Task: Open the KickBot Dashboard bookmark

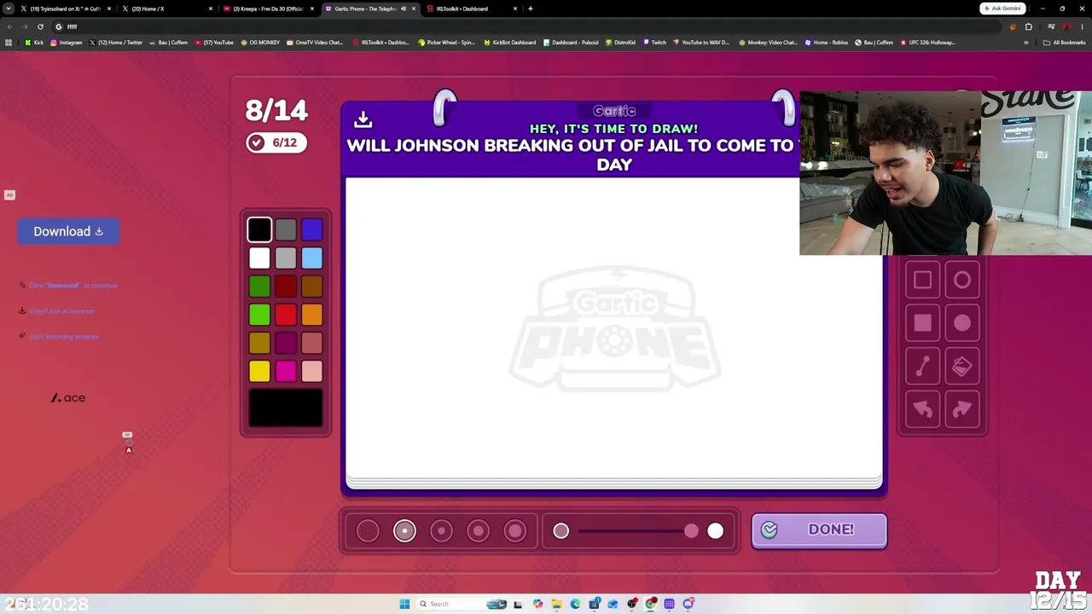Action: click(510, 43)
